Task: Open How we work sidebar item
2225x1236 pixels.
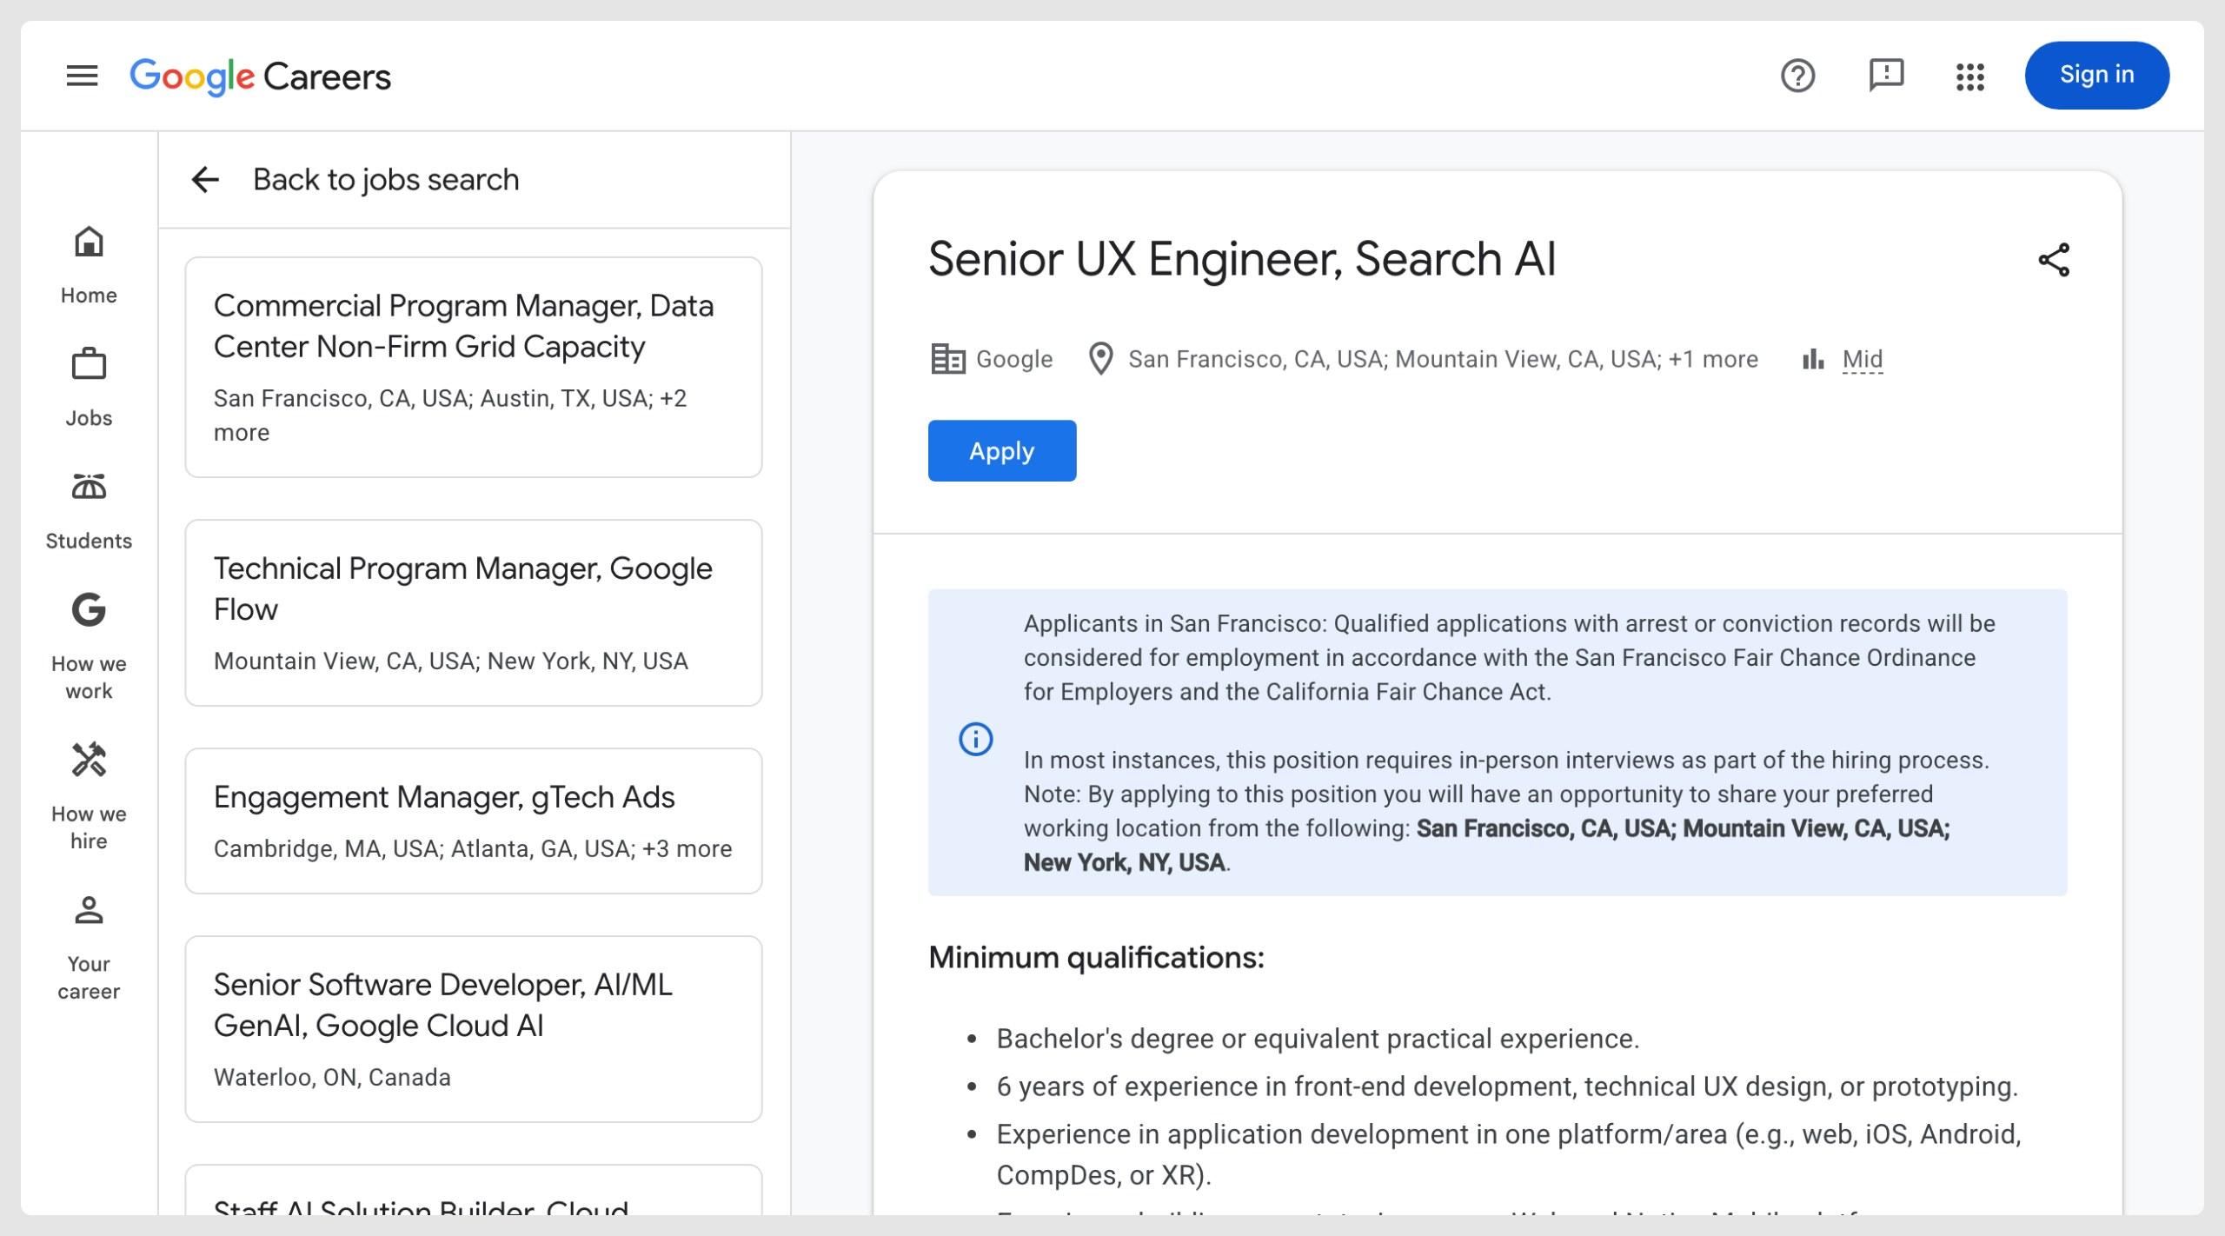Action: coord(89,647)
